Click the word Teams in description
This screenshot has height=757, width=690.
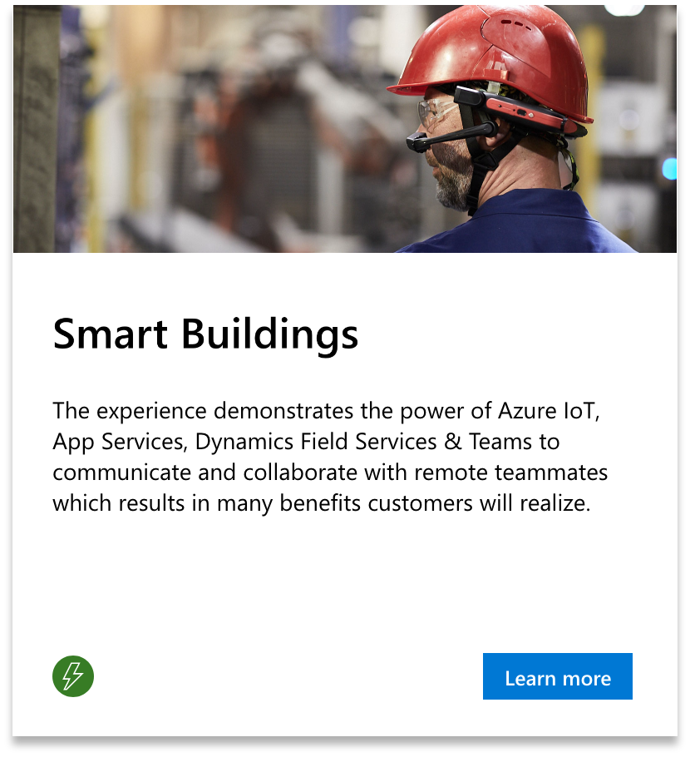coord(500,441)
